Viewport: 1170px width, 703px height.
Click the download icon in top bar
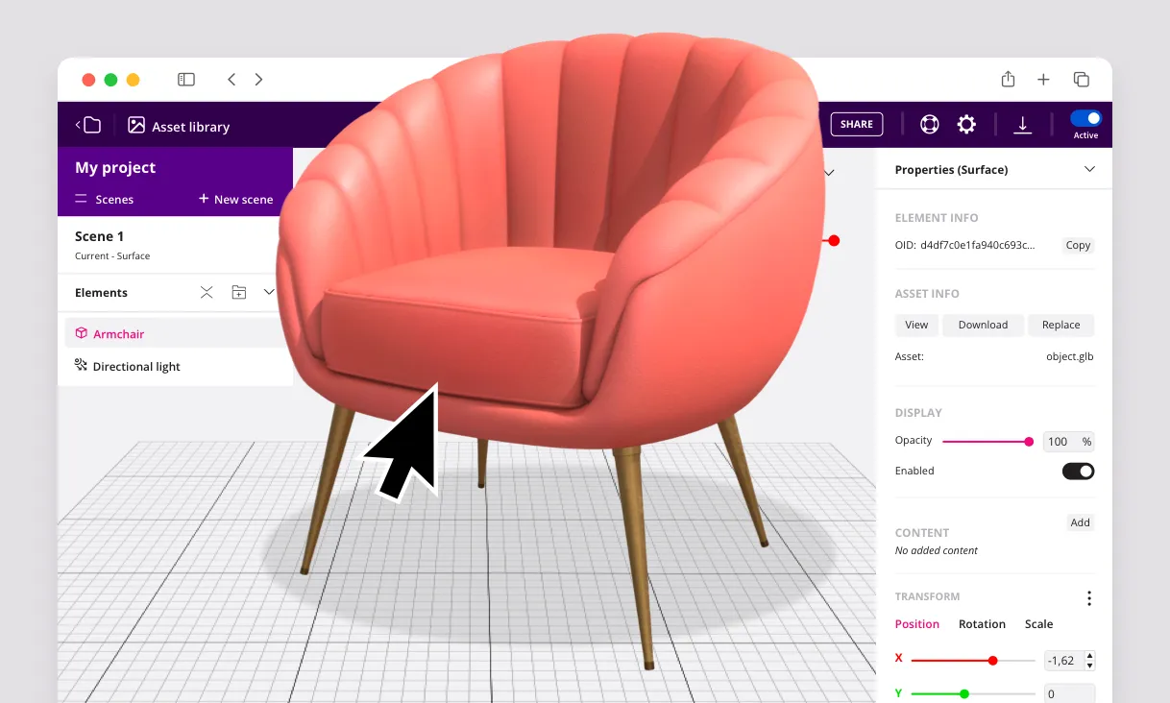coord(1023,125)
